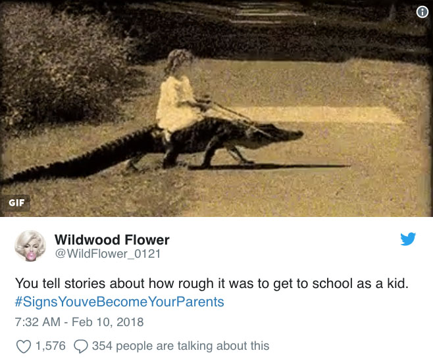
Task: Open the Twitter bird logo
Action: 408,239
